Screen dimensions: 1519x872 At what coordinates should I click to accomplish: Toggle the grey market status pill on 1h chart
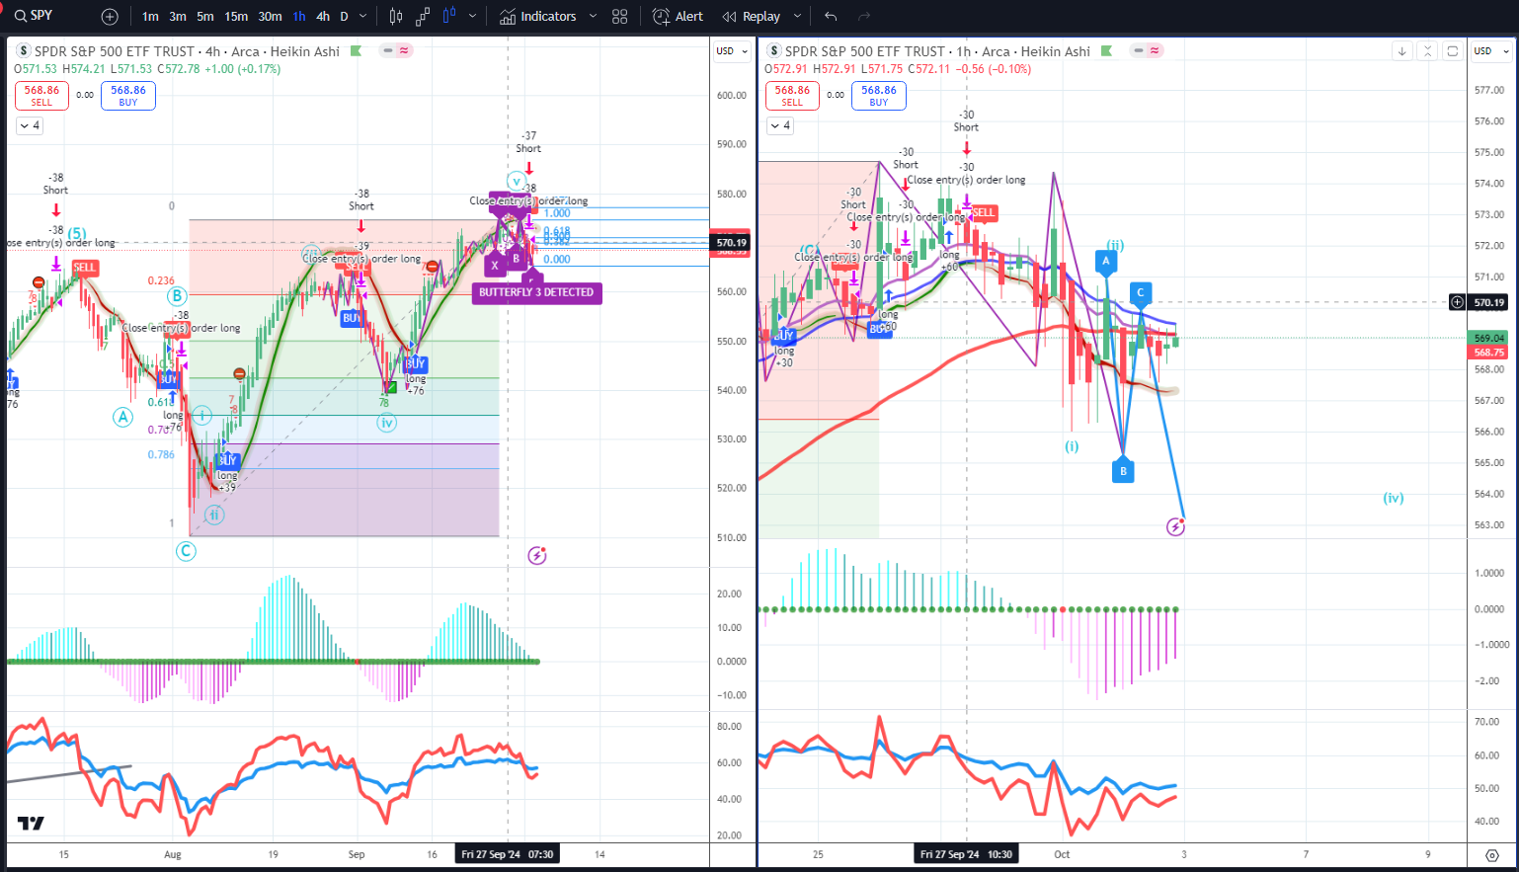click(x=1138, y=50)
